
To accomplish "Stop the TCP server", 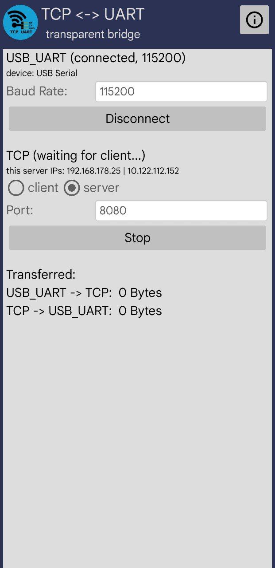I will point(137,238).
